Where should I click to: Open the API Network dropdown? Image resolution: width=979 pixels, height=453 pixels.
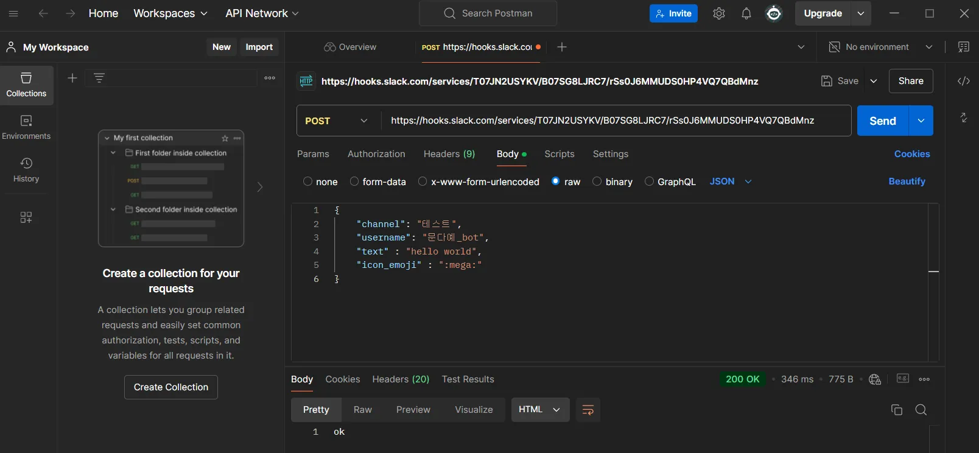[262, 13]
